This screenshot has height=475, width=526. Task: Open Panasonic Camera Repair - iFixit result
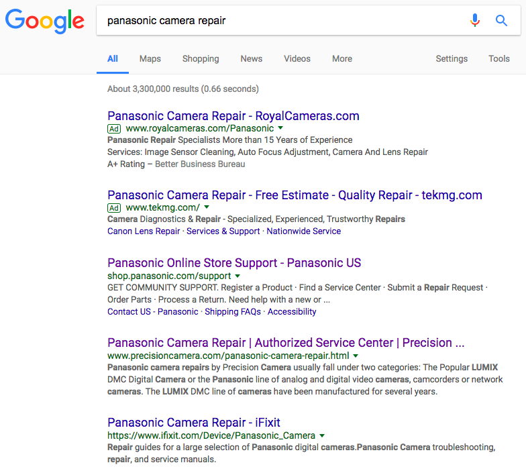(x=193, y=423)
